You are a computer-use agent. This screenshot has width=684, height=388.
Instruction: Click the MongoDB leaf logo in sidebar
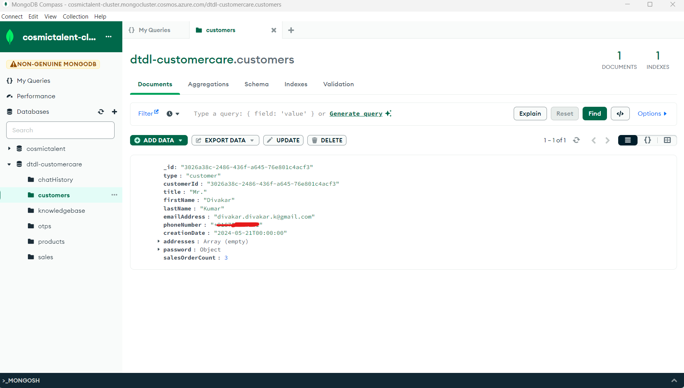[10, 37]
